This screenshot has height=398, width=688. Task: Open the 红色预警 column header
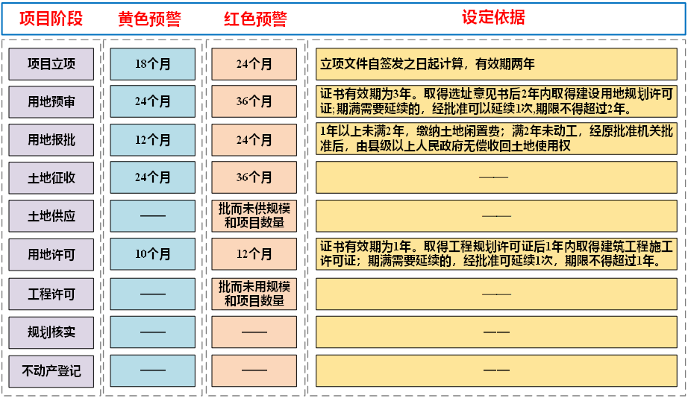coord(254,19)
